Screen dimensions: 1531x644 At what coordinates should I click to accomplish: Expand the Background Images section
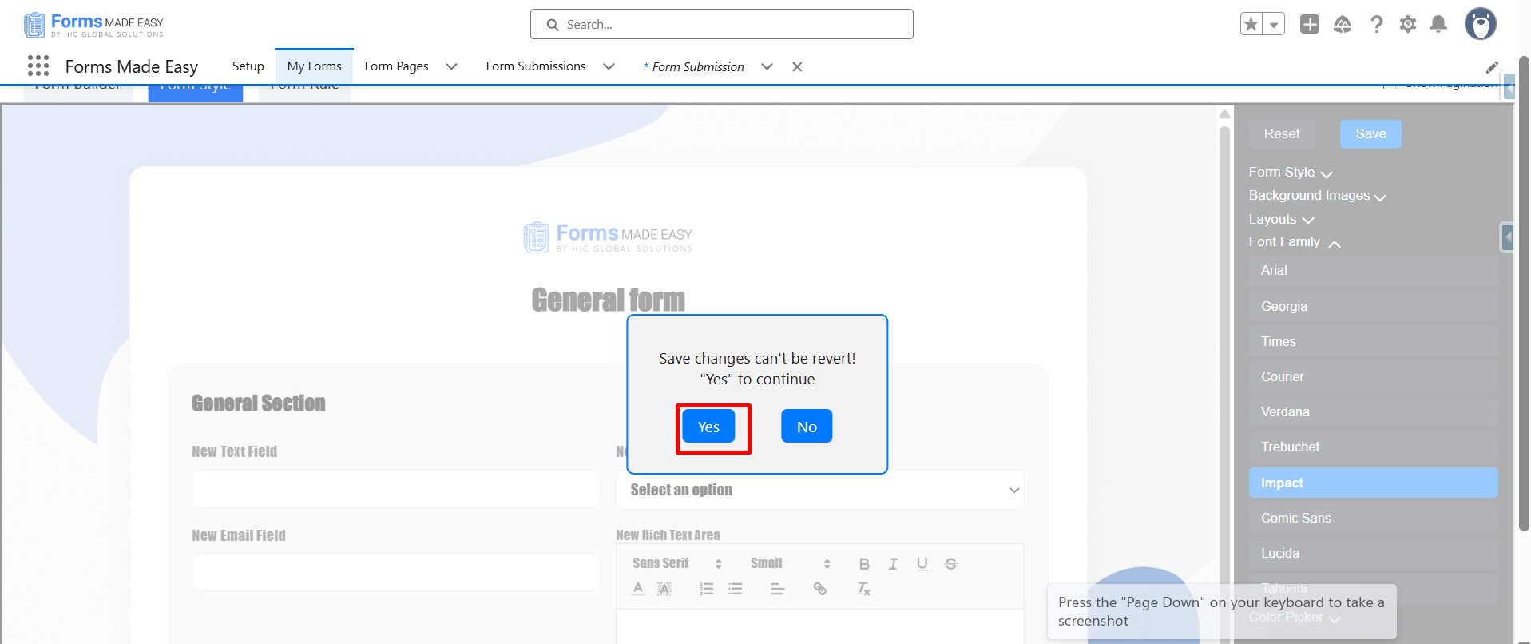coord(1317,196)
